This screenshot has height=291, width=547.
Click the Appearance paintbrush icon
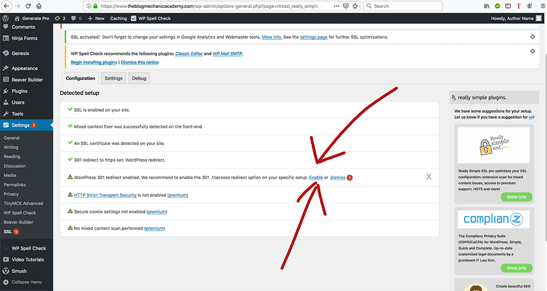pos(5,68)
